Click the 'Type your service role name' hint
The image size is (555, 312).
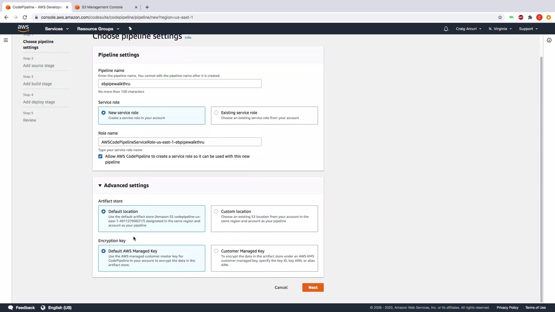pyautogui.click(x=120, y=150)
